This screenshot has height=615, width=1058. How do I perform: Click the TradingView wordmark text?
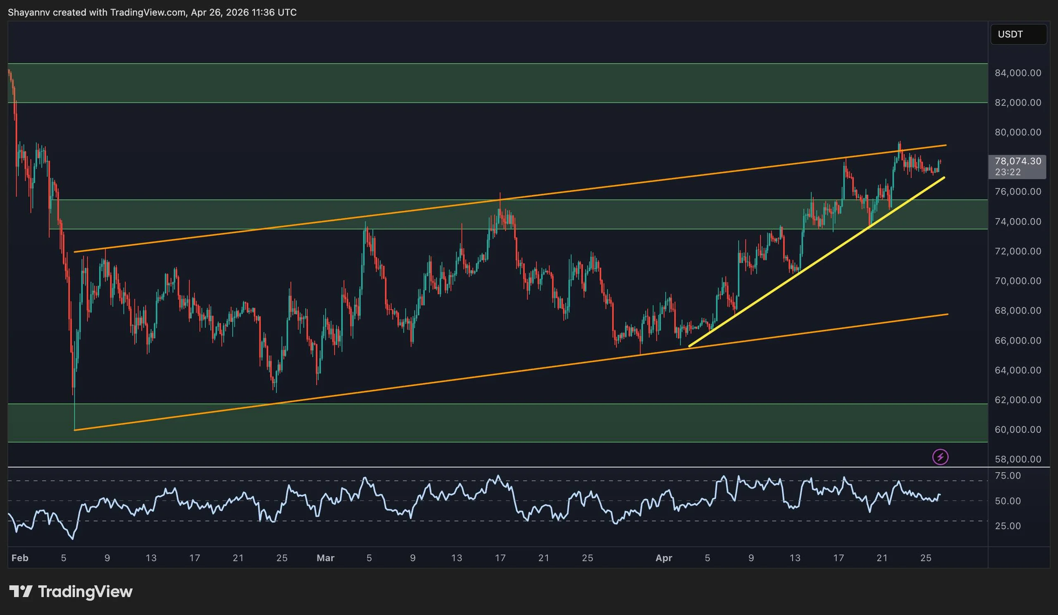tap(85, 591)
